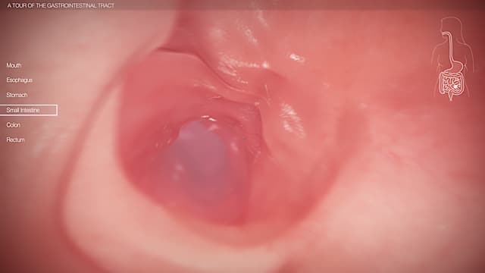Open the Colon section

click(x=14, y=124)
